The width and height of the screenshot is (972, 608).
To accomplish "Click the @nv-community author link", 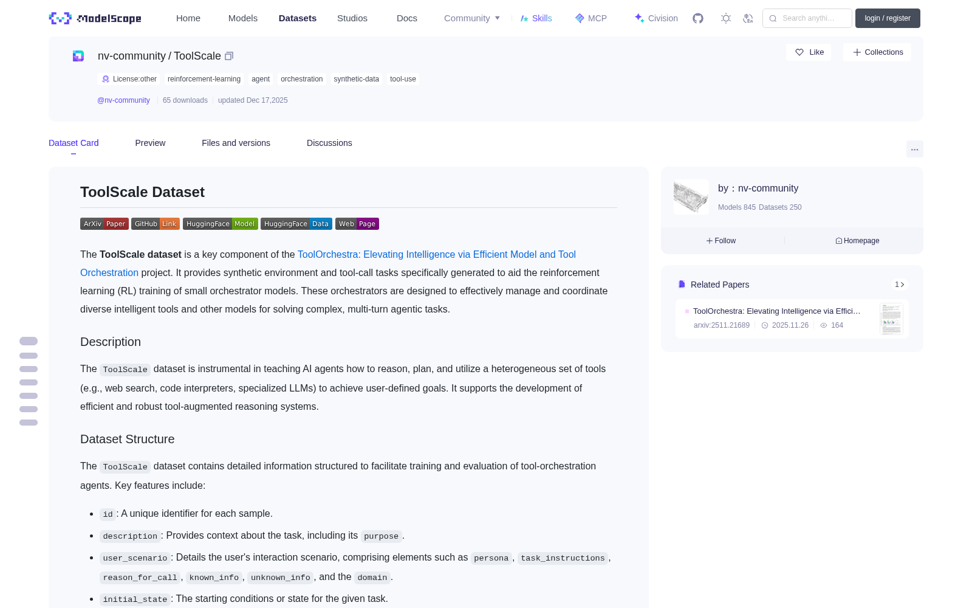I will coord(123,100).
